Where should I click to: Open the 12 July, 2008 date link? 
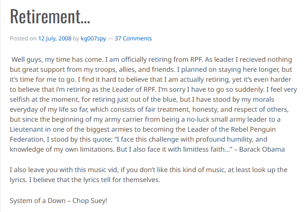click(55, 39)
